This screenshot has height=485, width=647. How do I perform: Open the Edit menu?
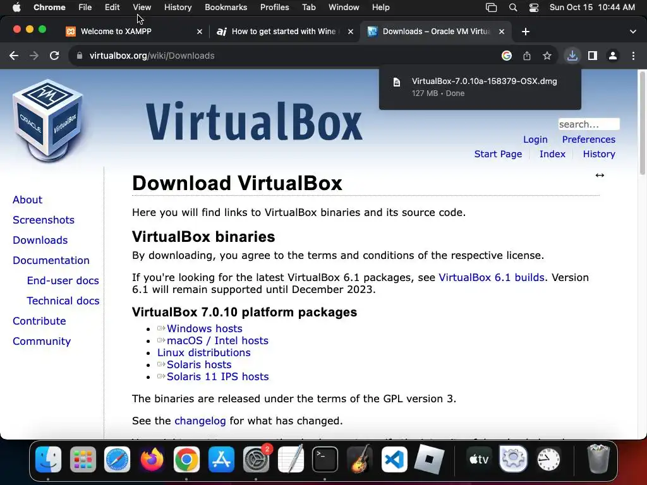112,8
